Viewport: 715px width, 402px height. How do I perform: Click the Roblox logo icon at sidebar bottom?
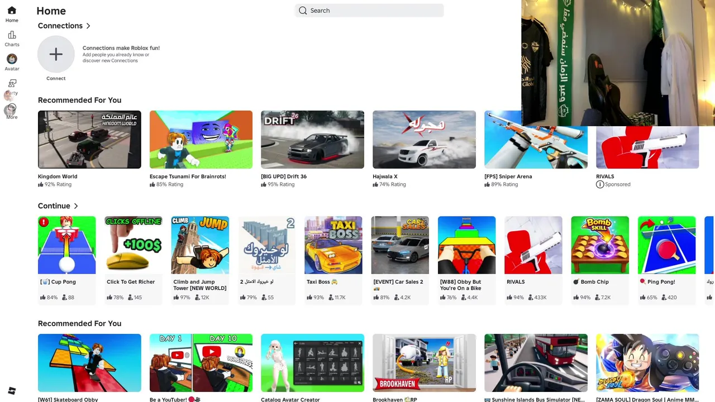click(12, 391)
